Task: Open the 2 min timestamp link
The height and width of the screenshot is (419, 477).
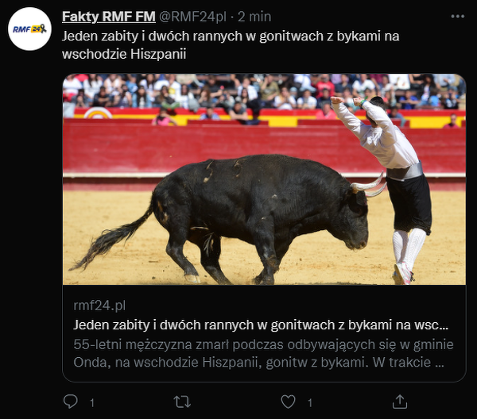Action: (x=254, y=17)
